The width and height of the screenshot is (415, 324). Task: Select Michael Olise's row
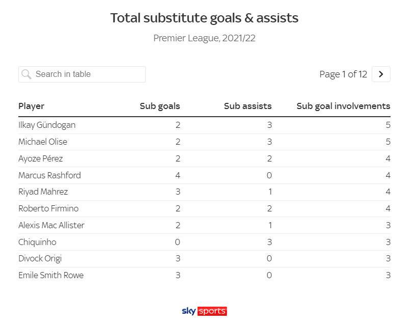click(x=43, y=142)
